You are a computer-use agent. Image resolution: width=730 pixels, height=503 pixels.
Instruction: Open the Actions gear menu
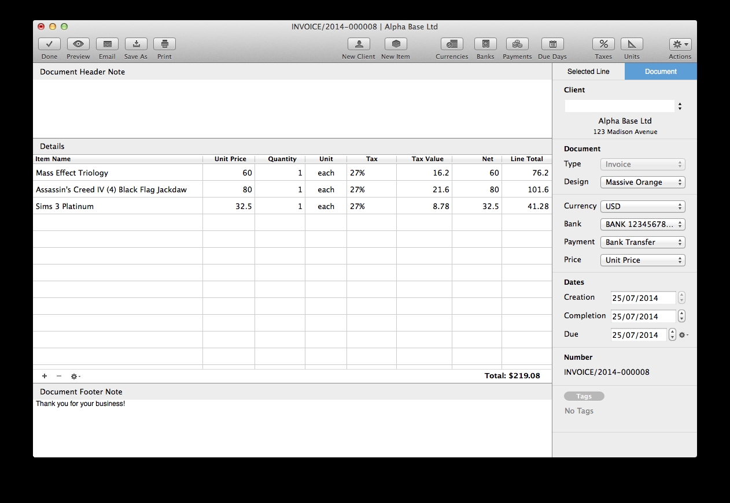coord(680,44)
